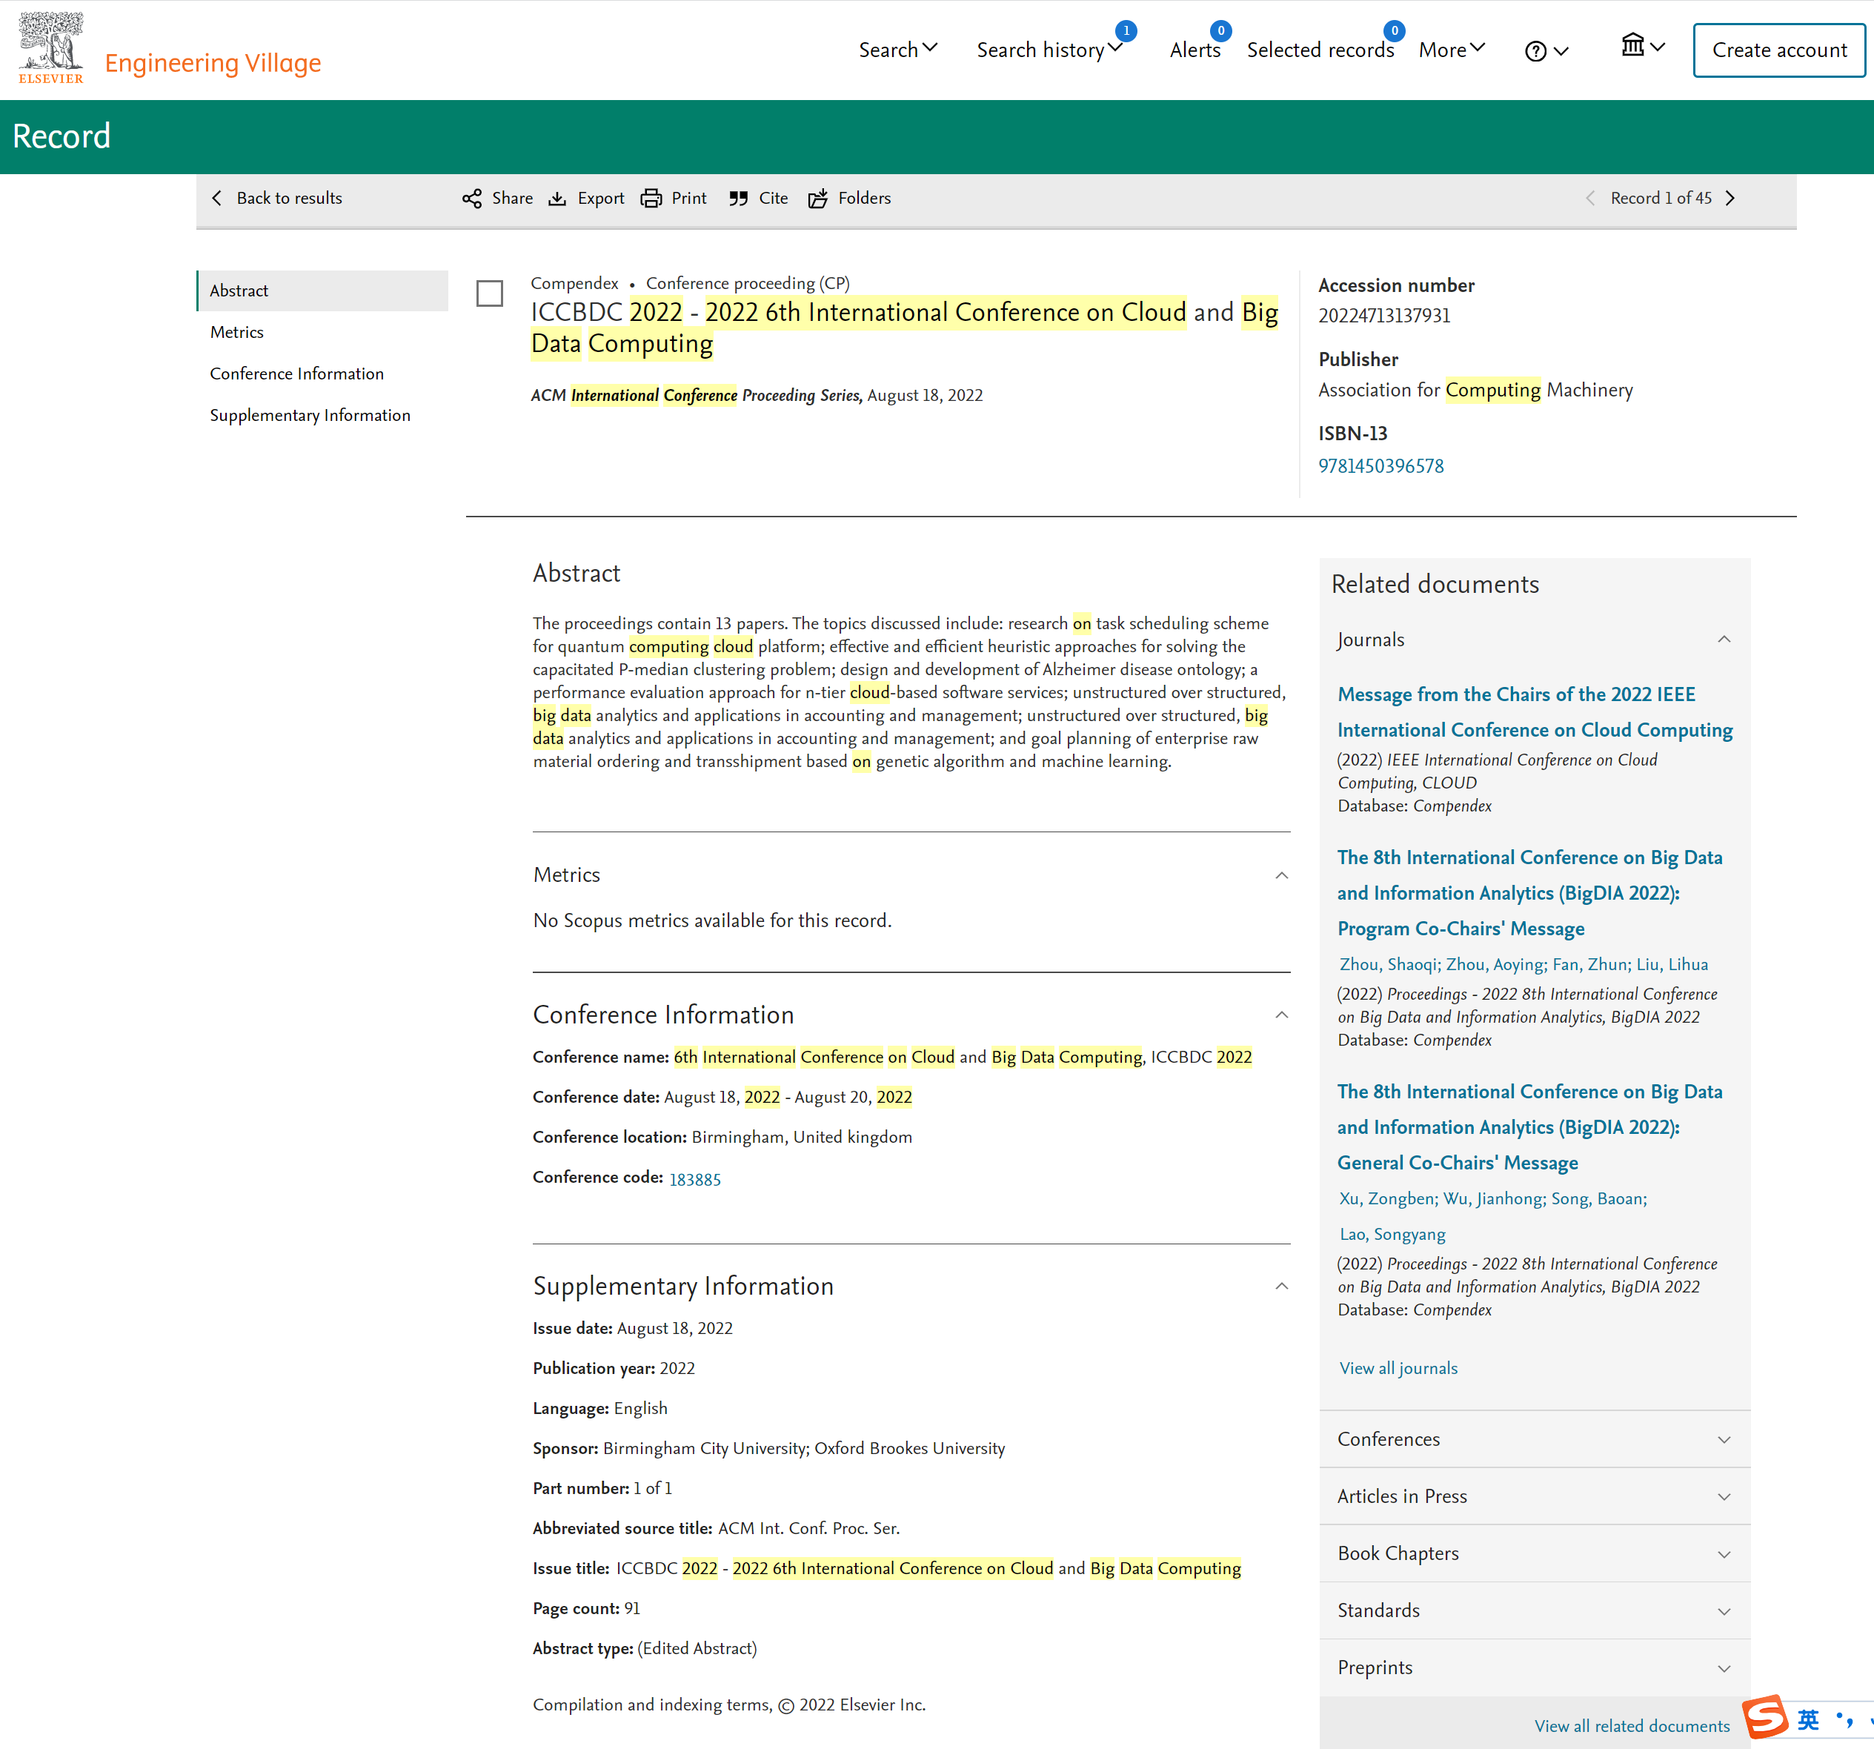The image size is (1874, 1749).
Task: Open the Folders icon
Action: coord(817,198)
